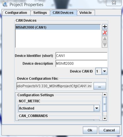Move the CAN device down in list
The width and height of the screenshot is (123, 137).
(x=105, y=45)
